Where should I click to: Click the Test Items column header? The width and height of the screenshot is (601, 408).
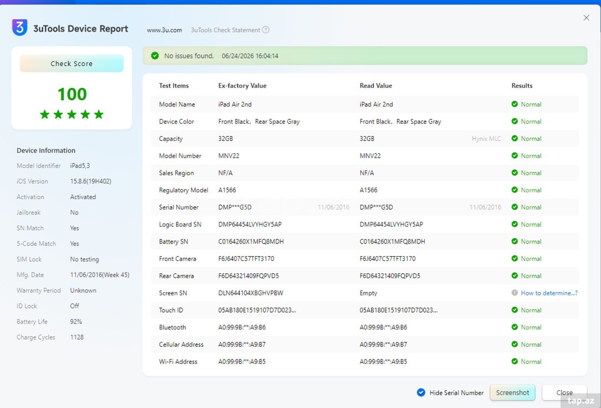174,86
